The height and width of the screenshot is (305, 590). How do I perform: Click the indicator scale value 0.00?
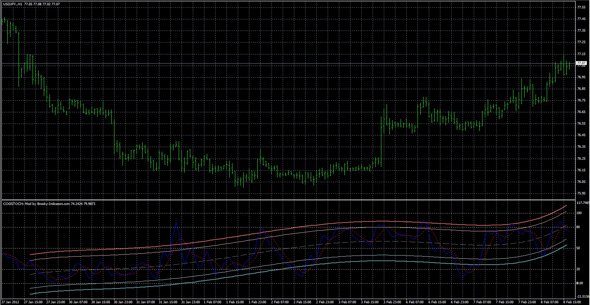coord(580,283)
